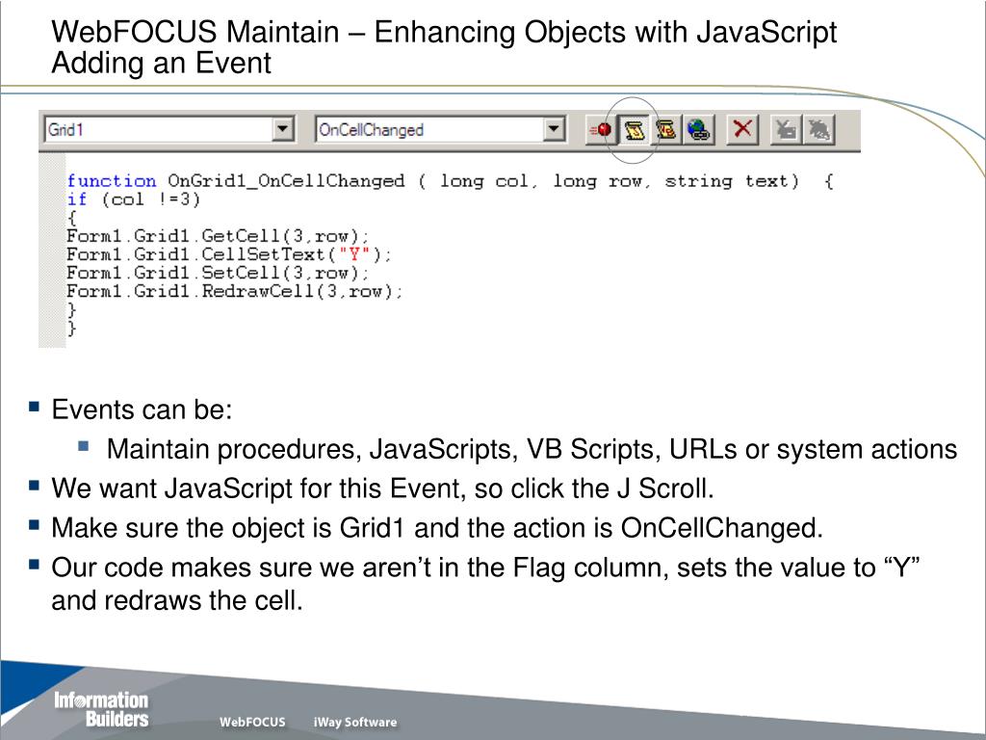Viewport: 986px width, 740px height.
Task: Click the Maintain procedure red ball icon
Action: [x=602, y=130]
